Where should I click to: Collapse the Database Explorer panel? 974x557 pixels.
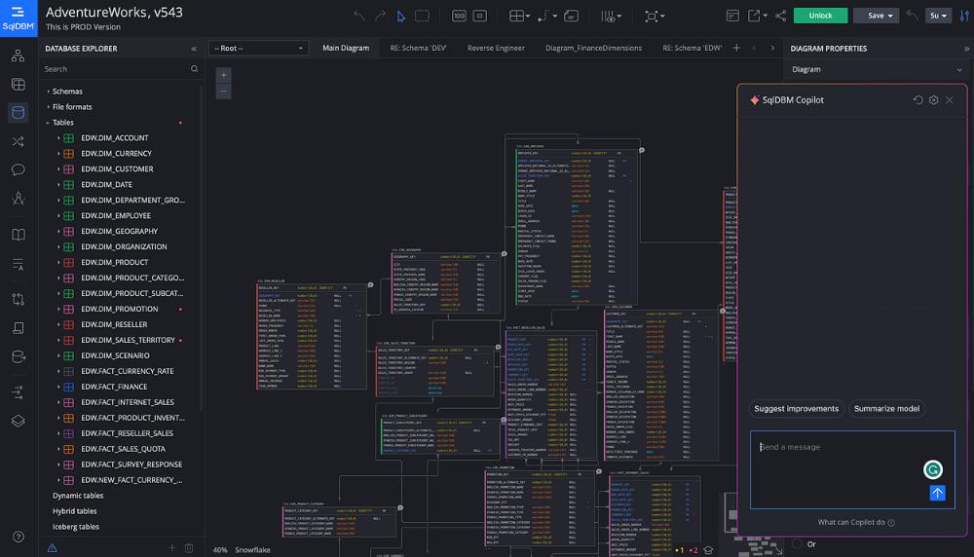click(193, 49)
